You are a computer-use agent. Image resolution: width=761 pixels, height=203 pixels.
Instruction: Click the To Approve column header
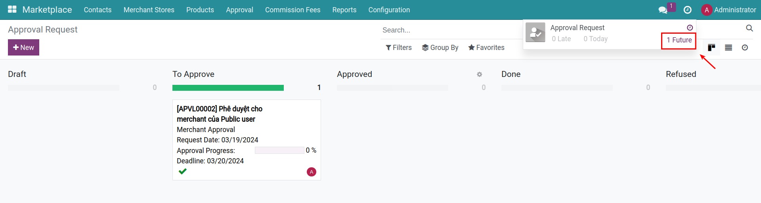pyautogui.click(x=193, y=74)
